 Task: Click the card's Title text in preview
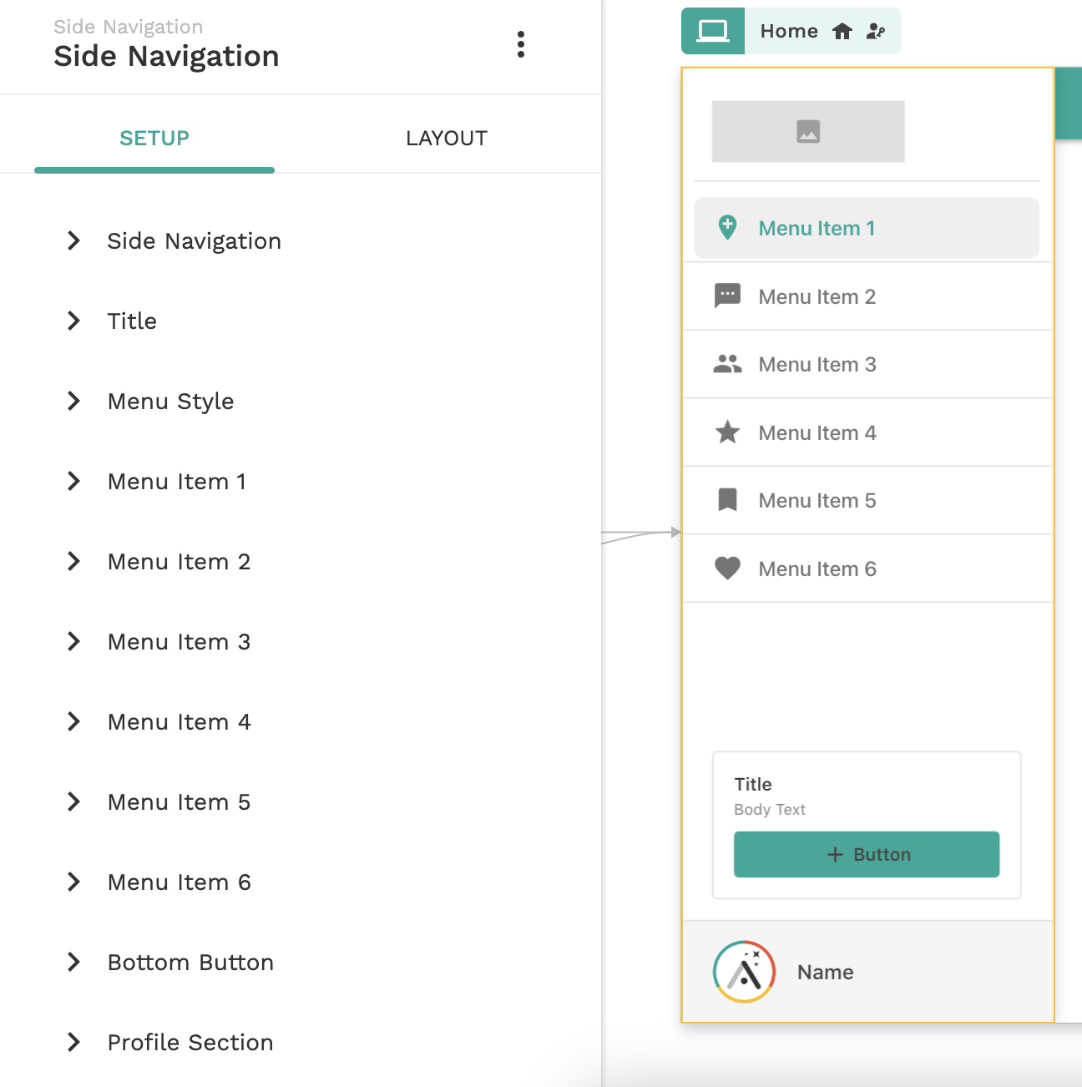[753, 784]
